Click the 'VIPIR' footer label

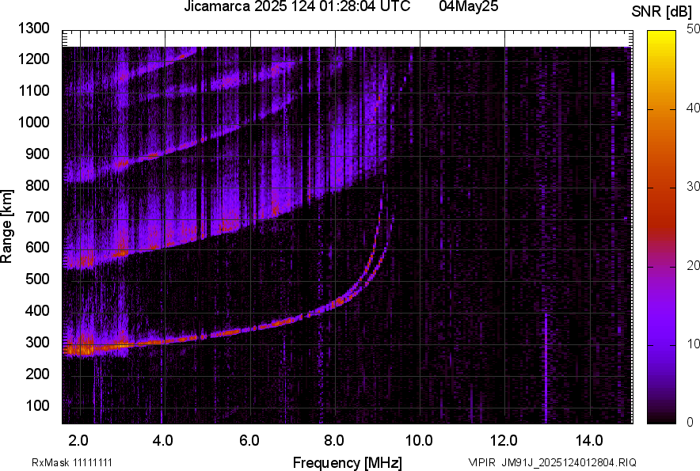[x=481, y=462]
